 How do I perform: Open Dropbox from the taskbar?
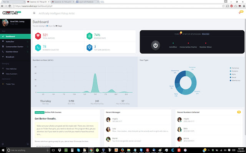(60, 150)
